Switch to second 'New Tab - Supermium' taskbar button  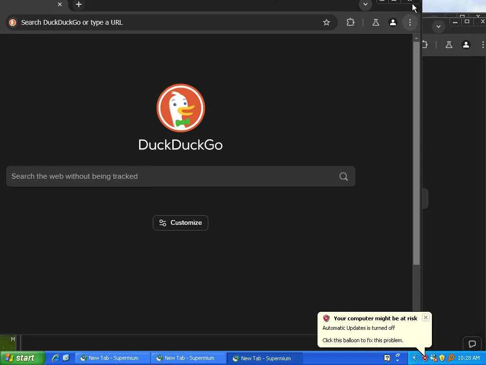188,358
